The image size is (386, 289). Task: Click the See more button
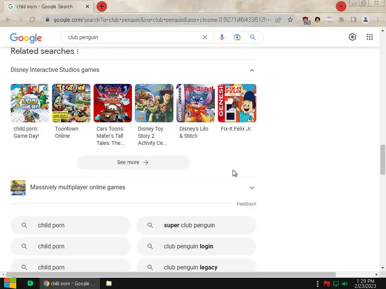pos(133,163)
